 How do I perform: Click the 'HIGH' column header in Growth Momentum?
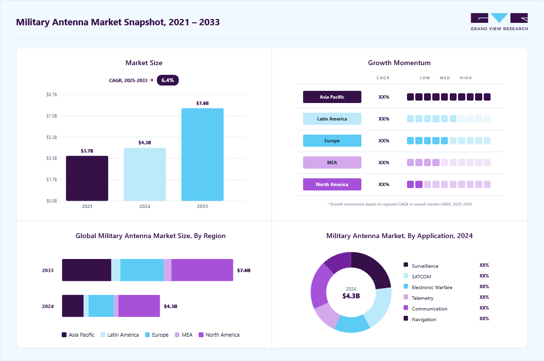(466, 78)
